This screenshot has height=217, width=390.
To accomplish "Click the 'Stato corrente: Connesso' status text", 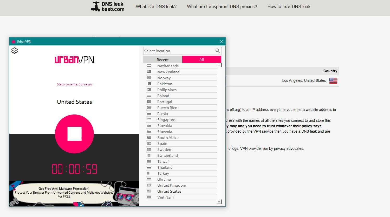I will point(74,84).
